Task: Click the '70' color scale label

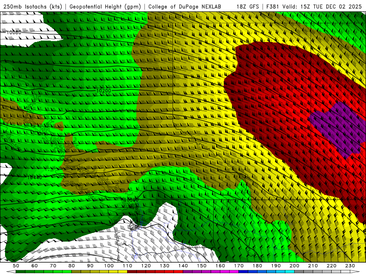Action: pos(53,266)
